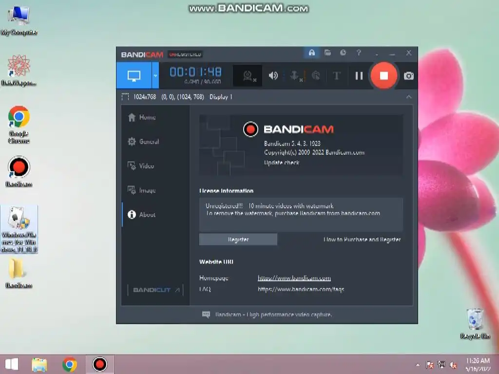Screen dimensions: 499x374
Task: Click the 1024x768 resolution text
Action: point(145,97)
